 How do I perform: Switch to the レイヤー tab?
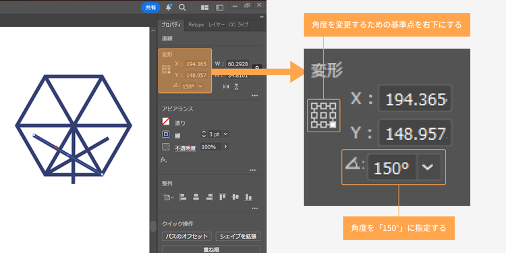[216, 25]
